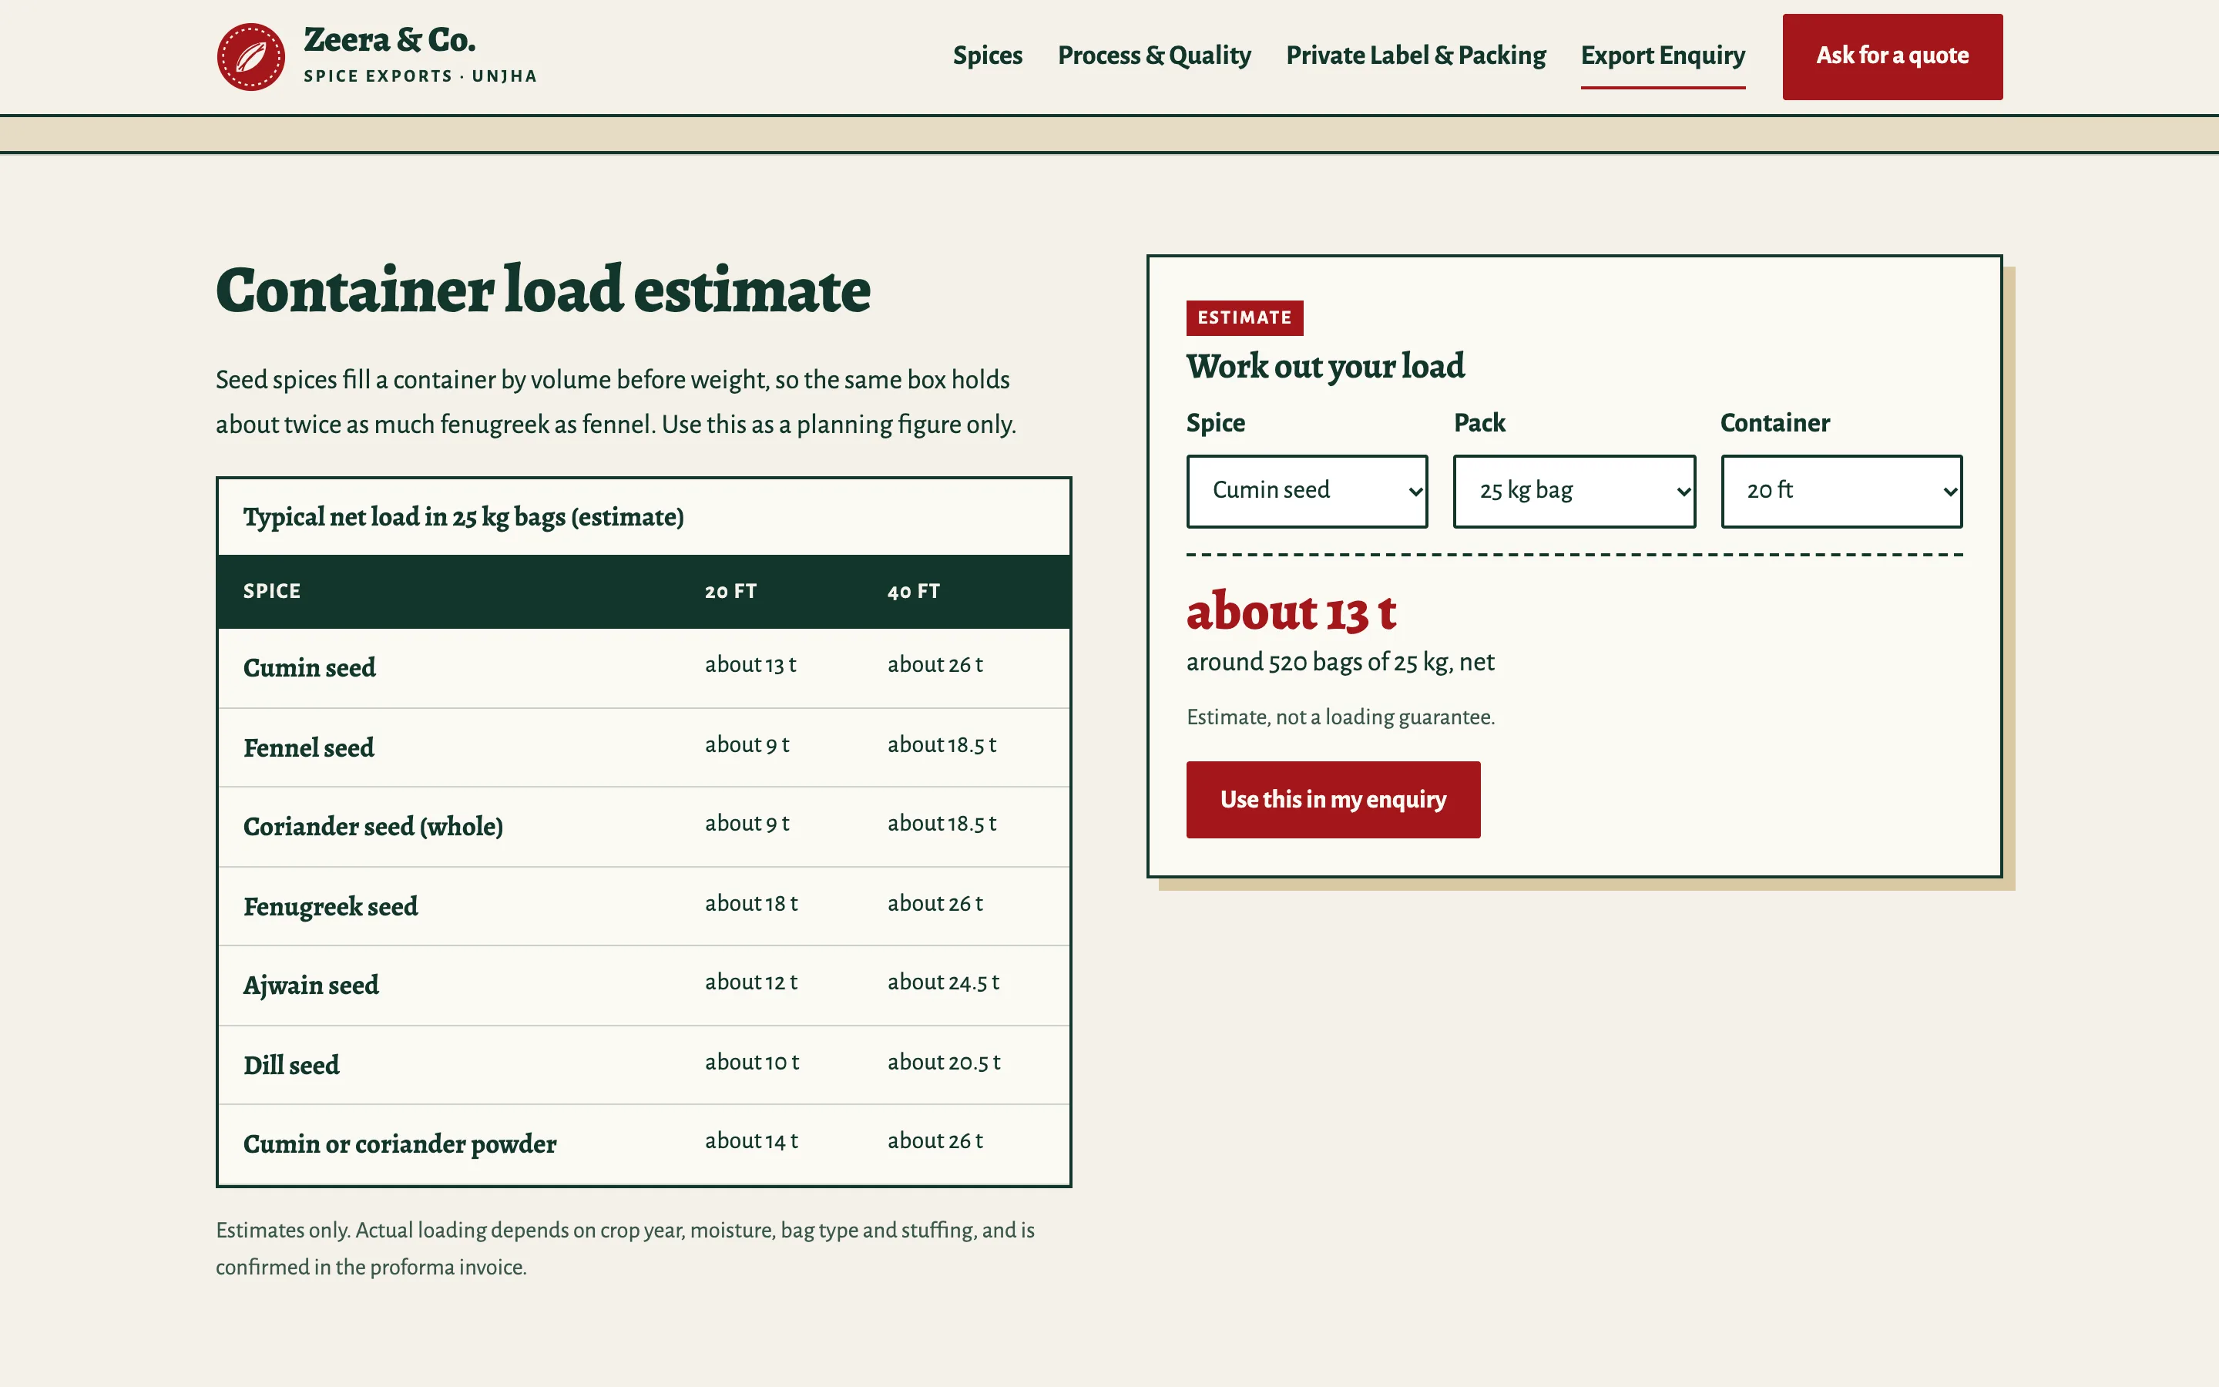The height and width of the screenshot is (1387, 2219).
Task: Click Dill seed 20 ft value about 10 t
Action: (x=752, y=1061)
